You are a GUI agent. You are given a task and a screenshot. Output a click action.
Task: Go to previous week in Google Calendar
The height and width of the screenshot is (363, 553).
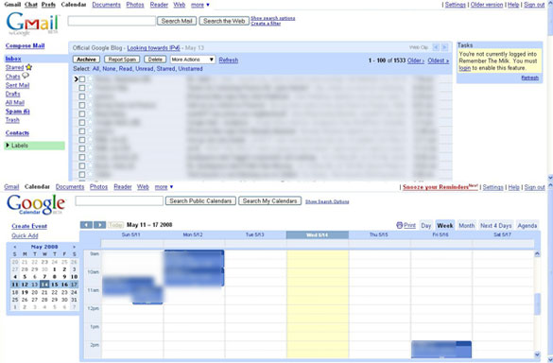[86, 225]
